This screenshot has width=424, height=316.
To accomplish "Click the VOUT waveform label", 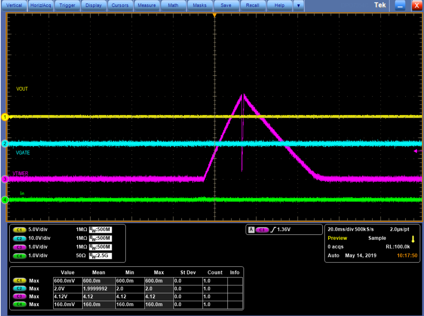I will point(22,89).
